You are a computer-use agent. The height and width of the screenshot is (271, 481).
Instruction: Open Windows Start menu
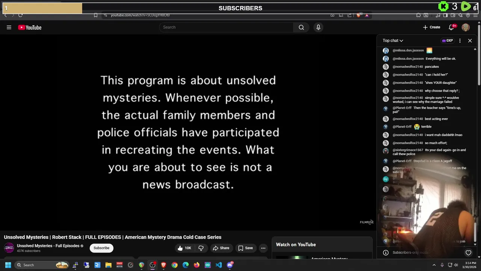coord(8,265)
